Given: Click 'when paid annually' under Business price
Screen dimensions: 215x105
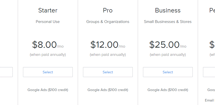Looking at the screenshot, I should [x=168, y=55].
